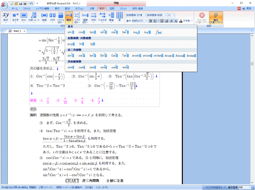255x190 pixels.
Task: Open the 行列 matrix dropdown
Action: click(x=53, y=17)
